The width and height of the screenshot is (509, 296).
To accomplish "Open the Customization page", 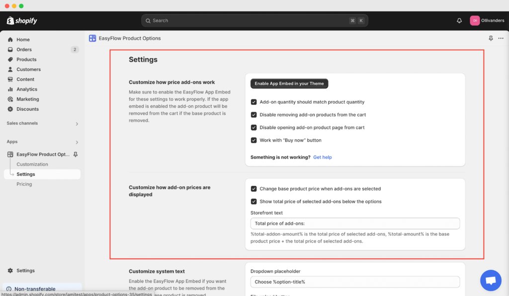I will tap(32, 164).
